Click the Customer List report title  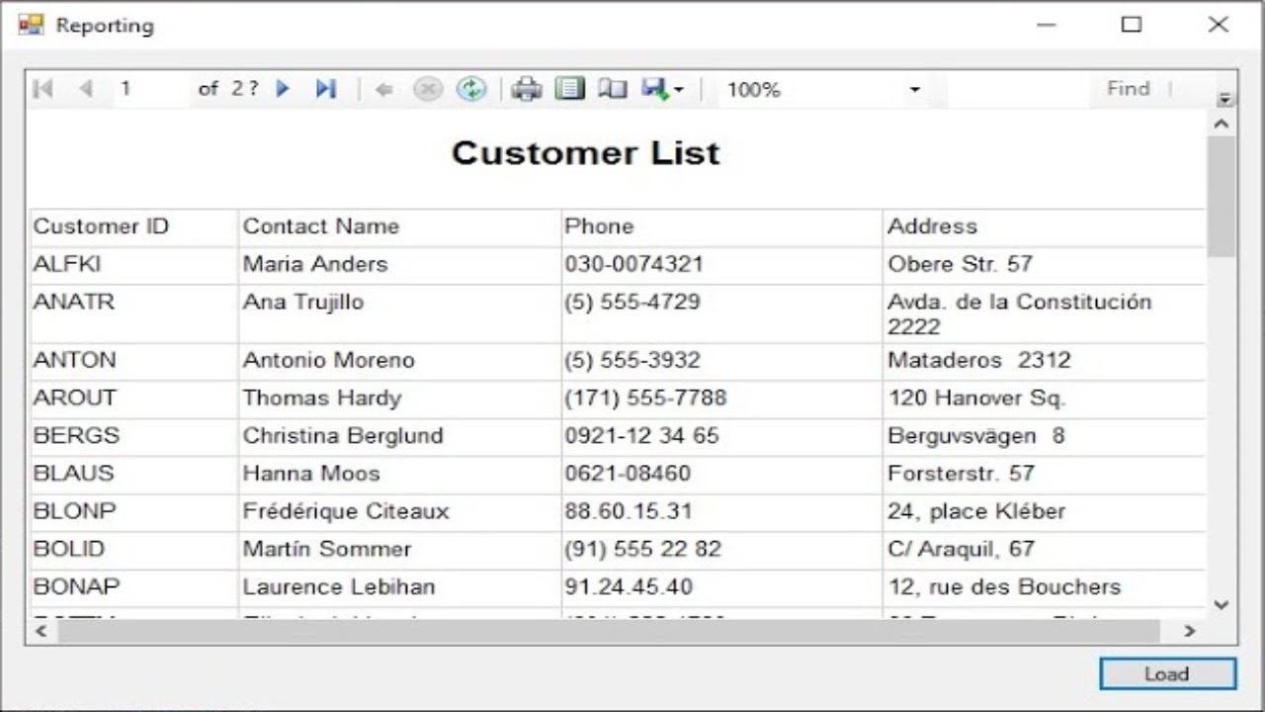(586, 152)
